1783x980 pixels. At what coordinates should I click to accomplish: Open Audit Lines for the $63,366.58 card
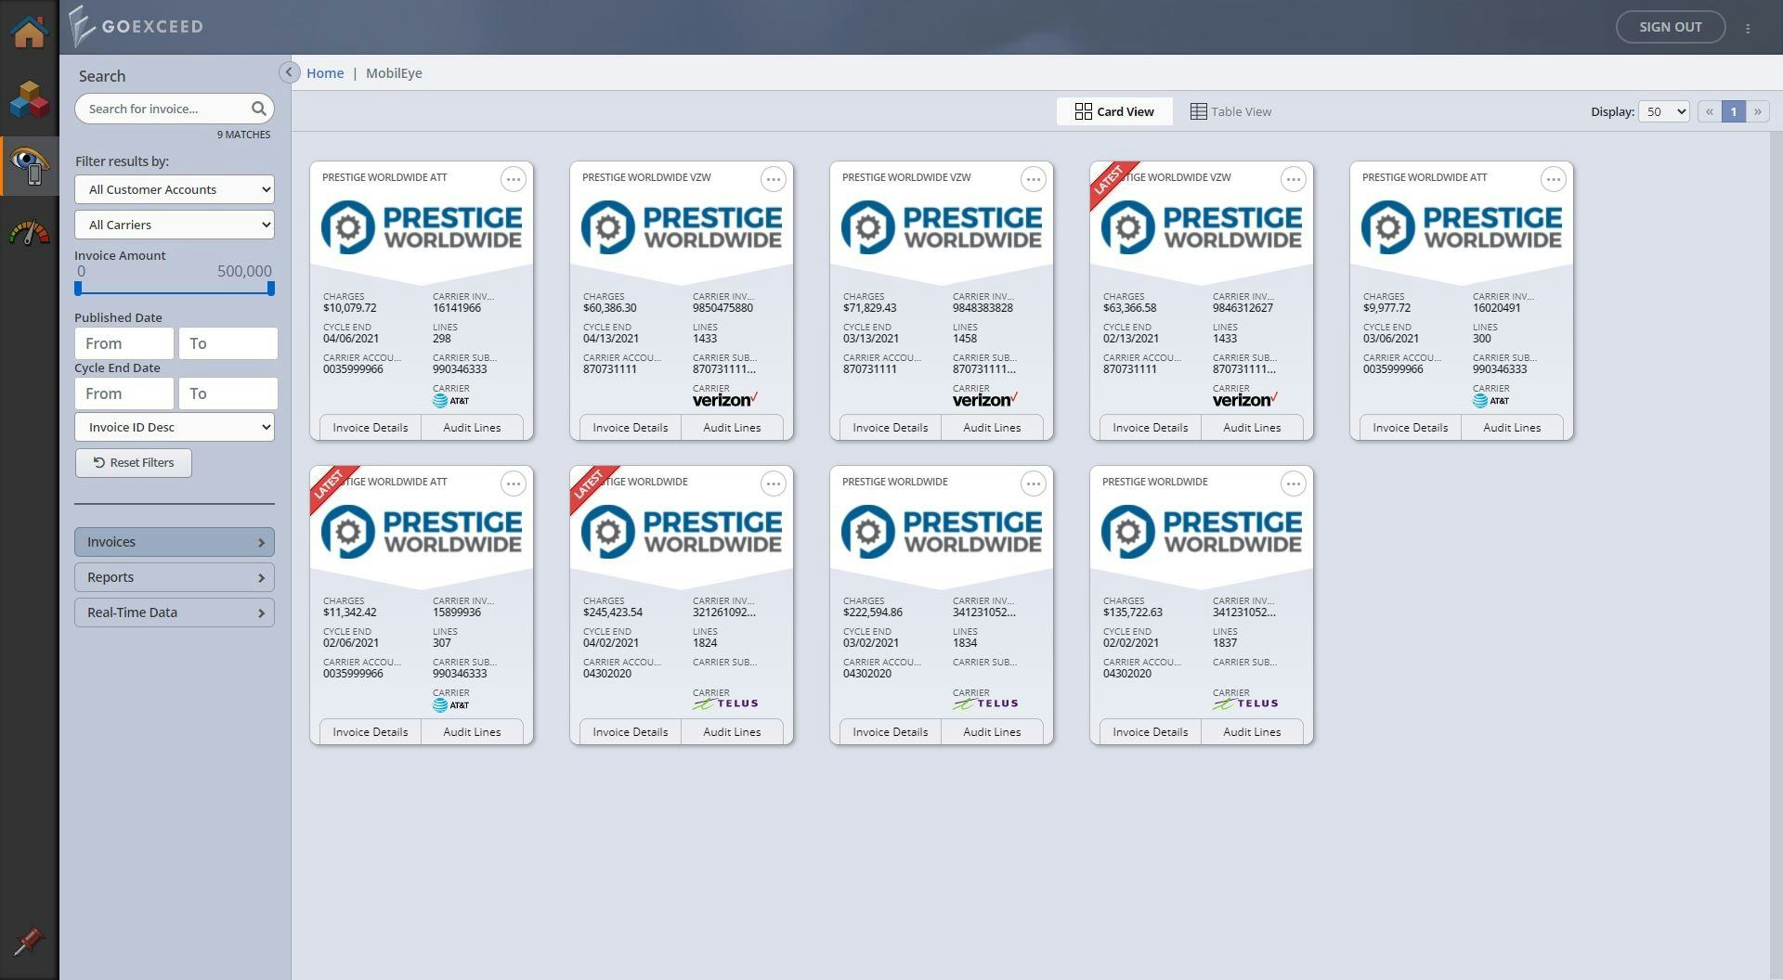coord(1252,428)
